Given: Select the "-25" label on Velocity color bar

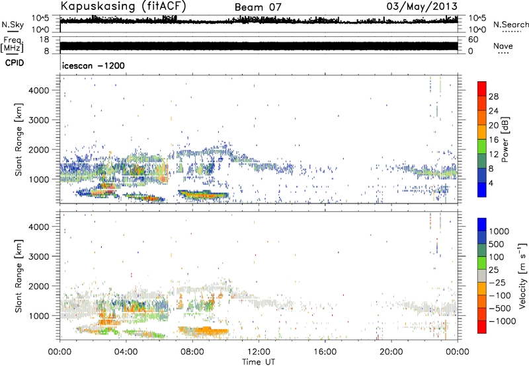Looking at the screenshot, I should (497, 282).
